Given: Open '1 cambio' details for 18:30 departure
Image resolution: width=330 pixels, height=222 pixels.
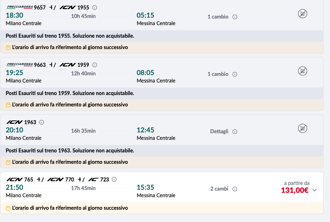Looking at the screenshot, I should pyautogui.click(x=218, y=17).
